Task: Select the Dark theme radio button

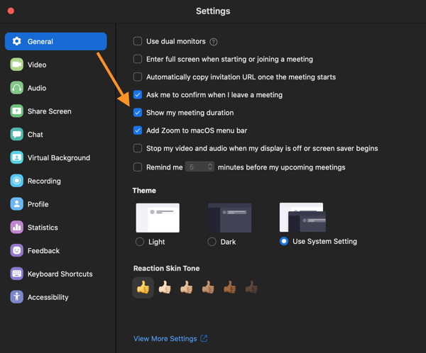Action: (x=212, y=242)
